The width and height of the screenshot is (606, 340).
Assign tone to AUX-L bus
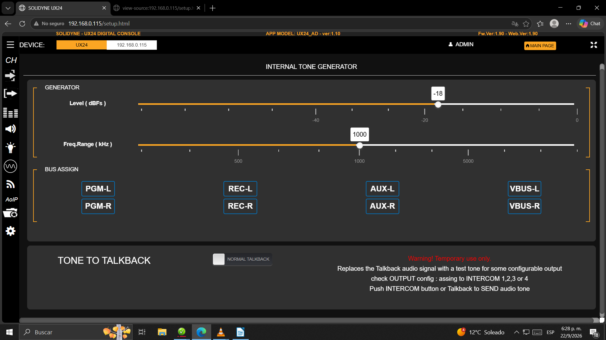(x=383, y=189)
